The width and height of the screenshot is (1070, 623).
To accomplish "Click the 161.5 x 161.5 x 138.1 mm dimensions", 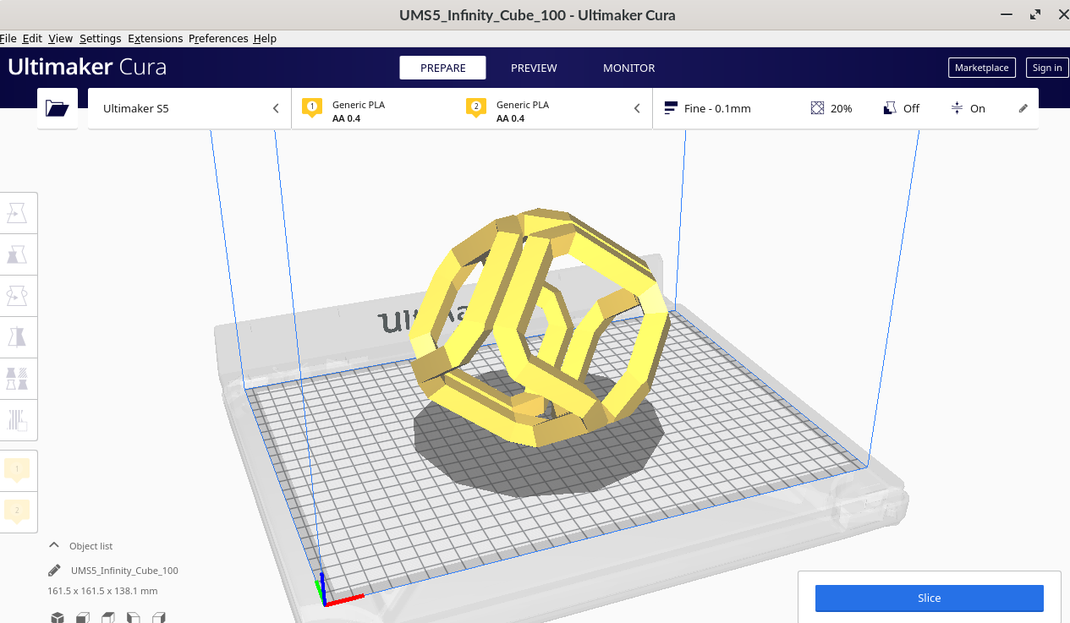I will pyautogui.click(x=102, y=591).
